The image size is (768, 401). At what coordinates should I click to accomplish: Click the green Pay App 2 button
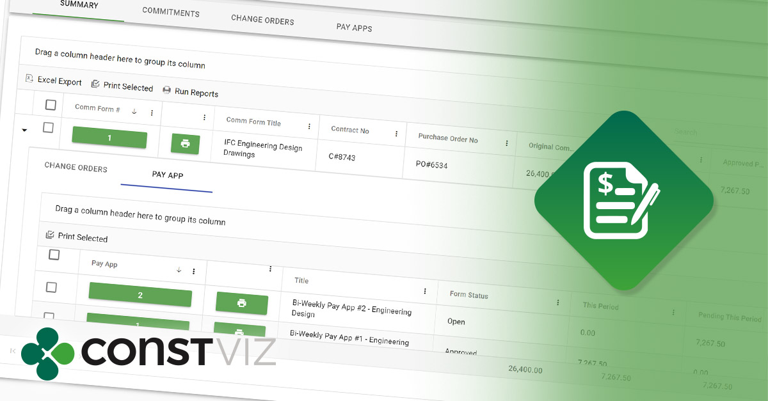click(x=140, y=294)
